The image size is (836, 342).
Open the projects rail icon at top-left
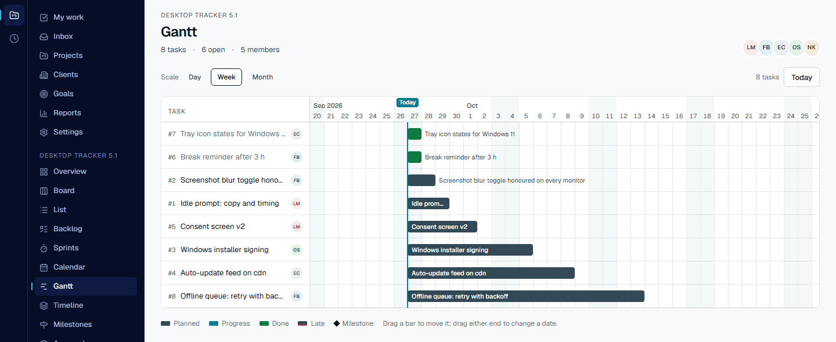[x=14, y=15]
